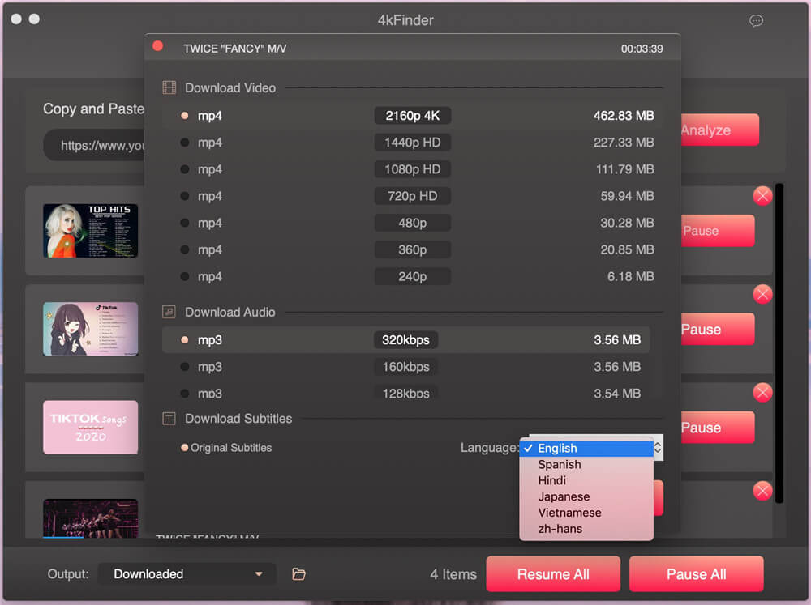The height and width of the screenshot is (605, 811).
Task: Click the TIKTOK Songs 2020 thumbnail
Action: [90, 427]
